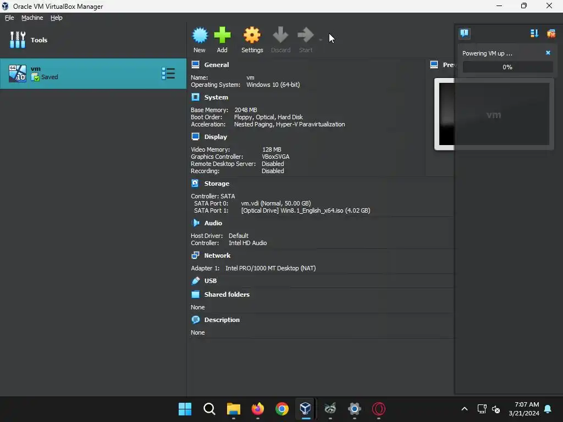Viewport: 563px width, 422px height.
Task: Click the Display section screen icon
Action: click(x=195, y=136)
